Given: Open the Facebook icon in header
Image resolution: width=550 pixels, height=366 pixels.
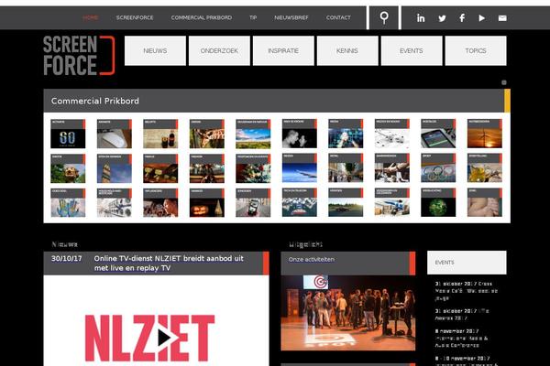Looking at the screenshot, I should [462, 18].
